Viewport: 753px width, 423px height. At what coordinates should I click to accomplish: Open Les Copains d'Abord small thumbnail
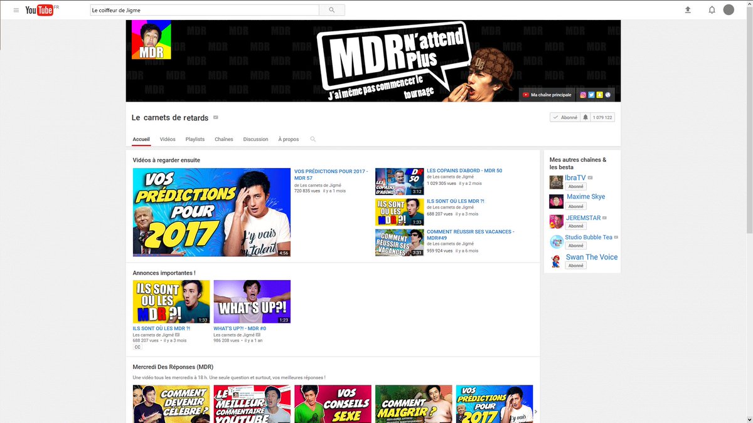tap(399, 181)
